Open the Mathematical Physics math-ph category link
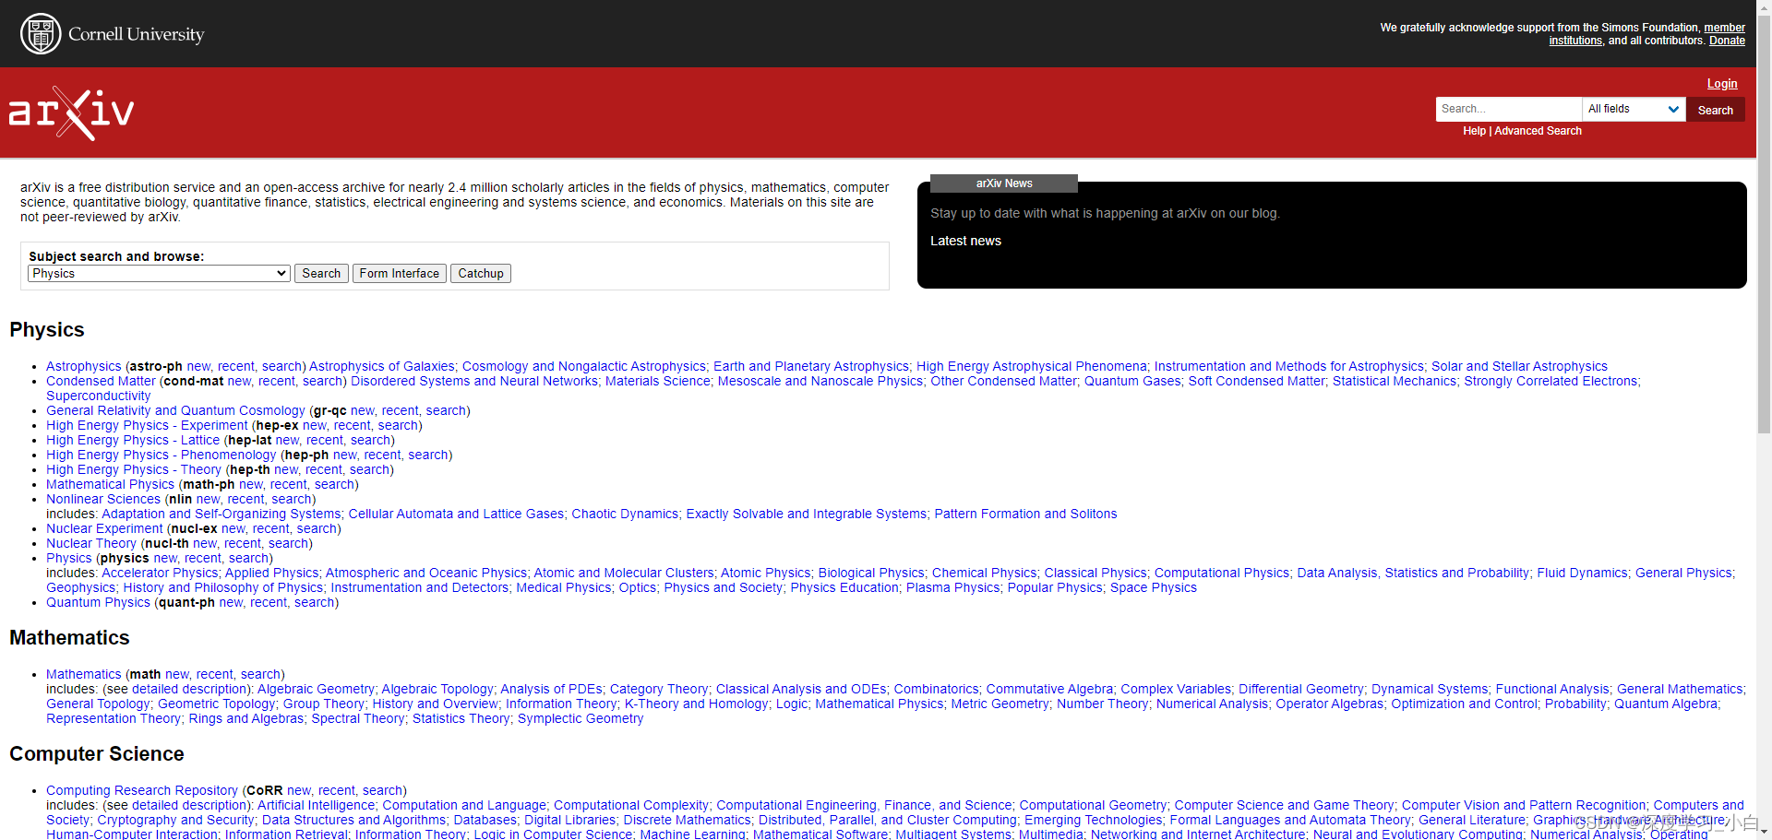Screen dimensions: 1772x840 point(110,484)
